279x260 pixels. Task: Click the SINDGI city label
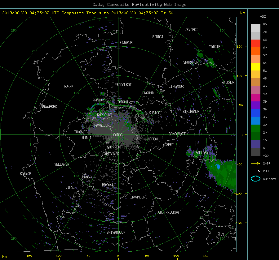coord(158,37)
